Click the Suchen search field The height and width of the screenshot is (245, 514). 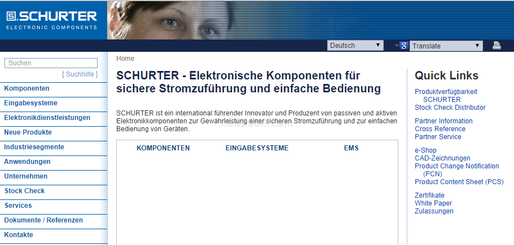coord(51,63)
